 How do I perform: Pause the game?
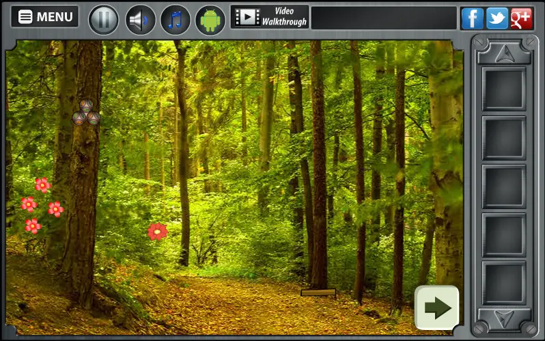point(104,20)
